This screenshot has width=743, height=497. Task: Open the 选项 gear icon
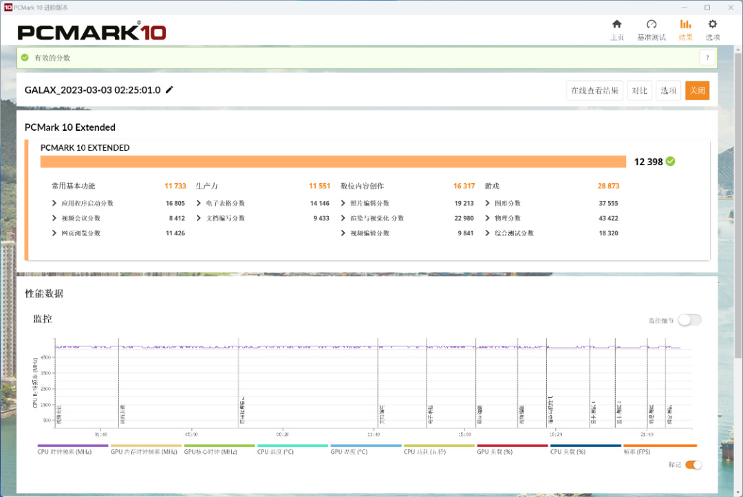click(x=712, y=24)
